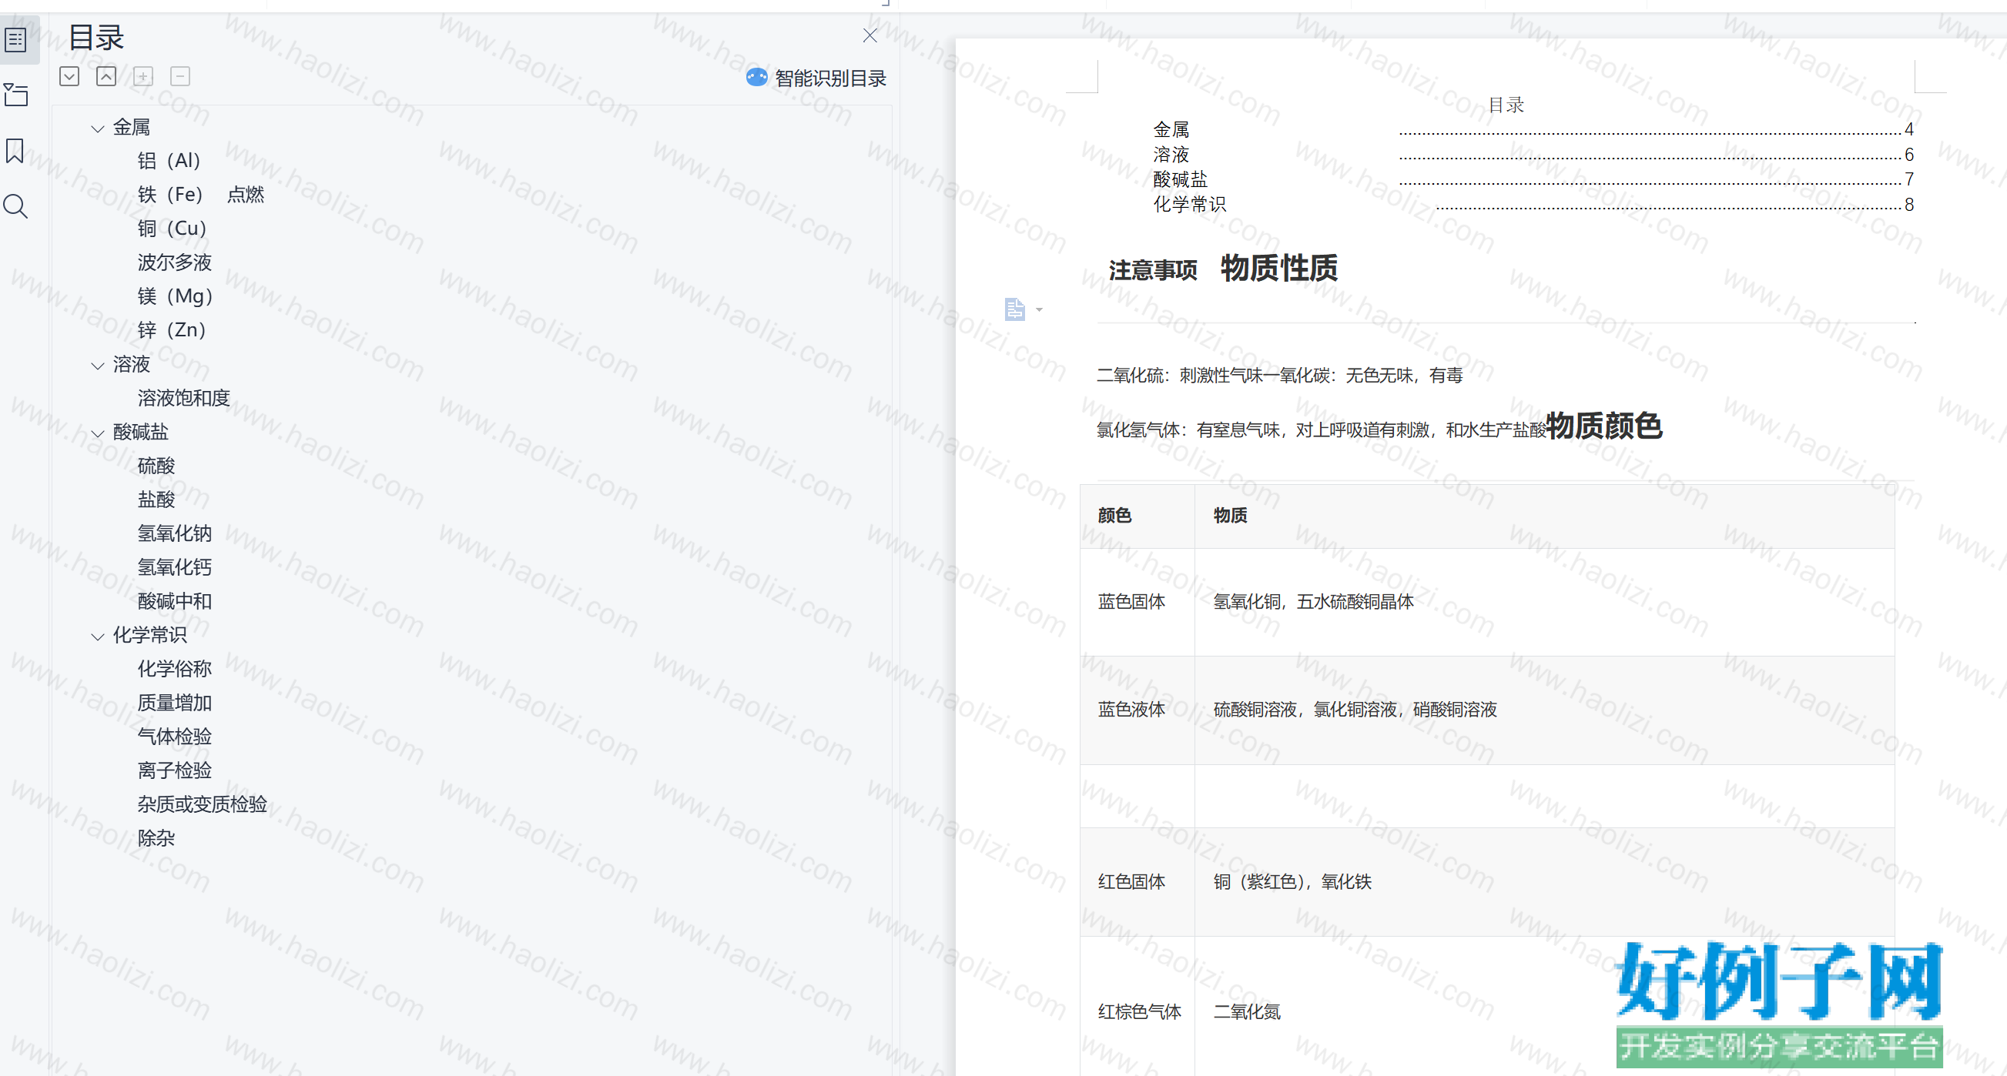Go to 溶液饱和度 heading
The height and width of the screenshot is (1076, 2007).
[x=184, y=398]
